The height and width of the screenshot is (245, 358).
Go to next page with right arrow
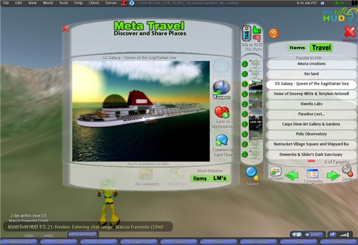333,175
